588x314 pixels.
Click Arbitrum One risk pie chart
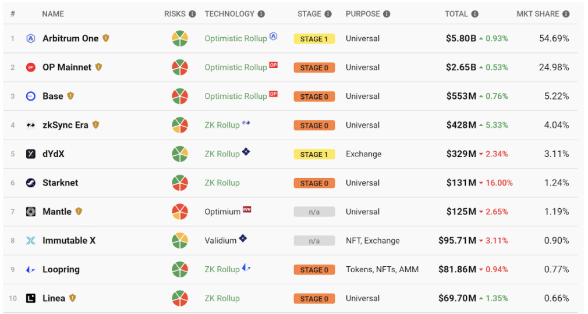[180, 39]
